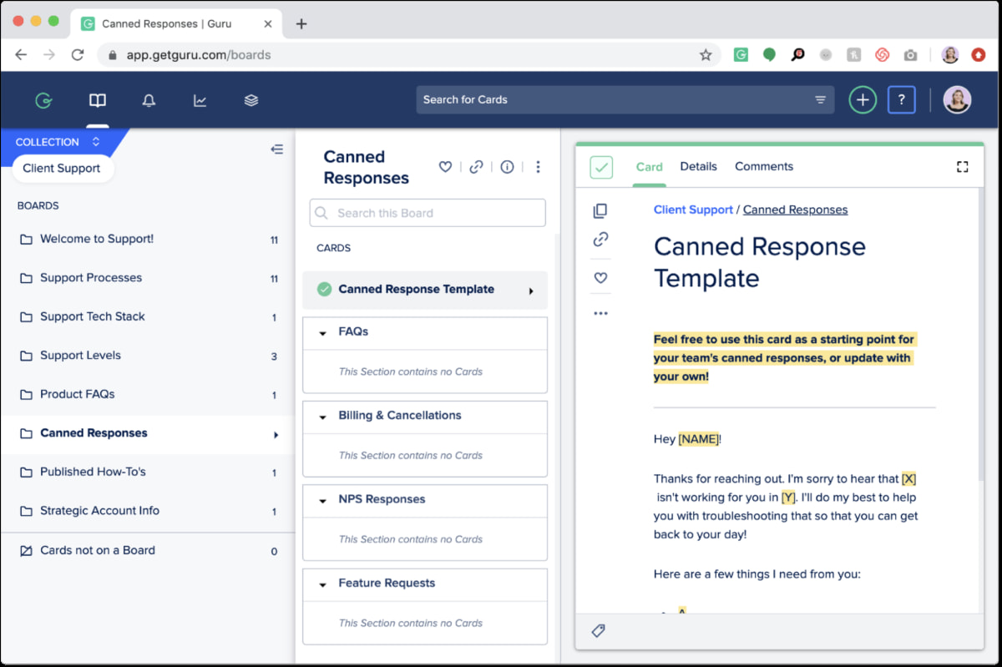Open Grammarly browser extension

pos(741,55)
